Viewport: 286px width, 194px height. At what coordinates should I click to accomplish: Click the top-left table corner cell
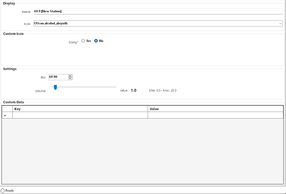[x=7, y=109]
